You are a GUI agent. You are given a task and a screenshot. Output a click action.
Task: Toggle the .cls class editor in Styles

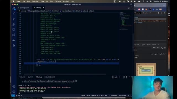pos(158,48)
